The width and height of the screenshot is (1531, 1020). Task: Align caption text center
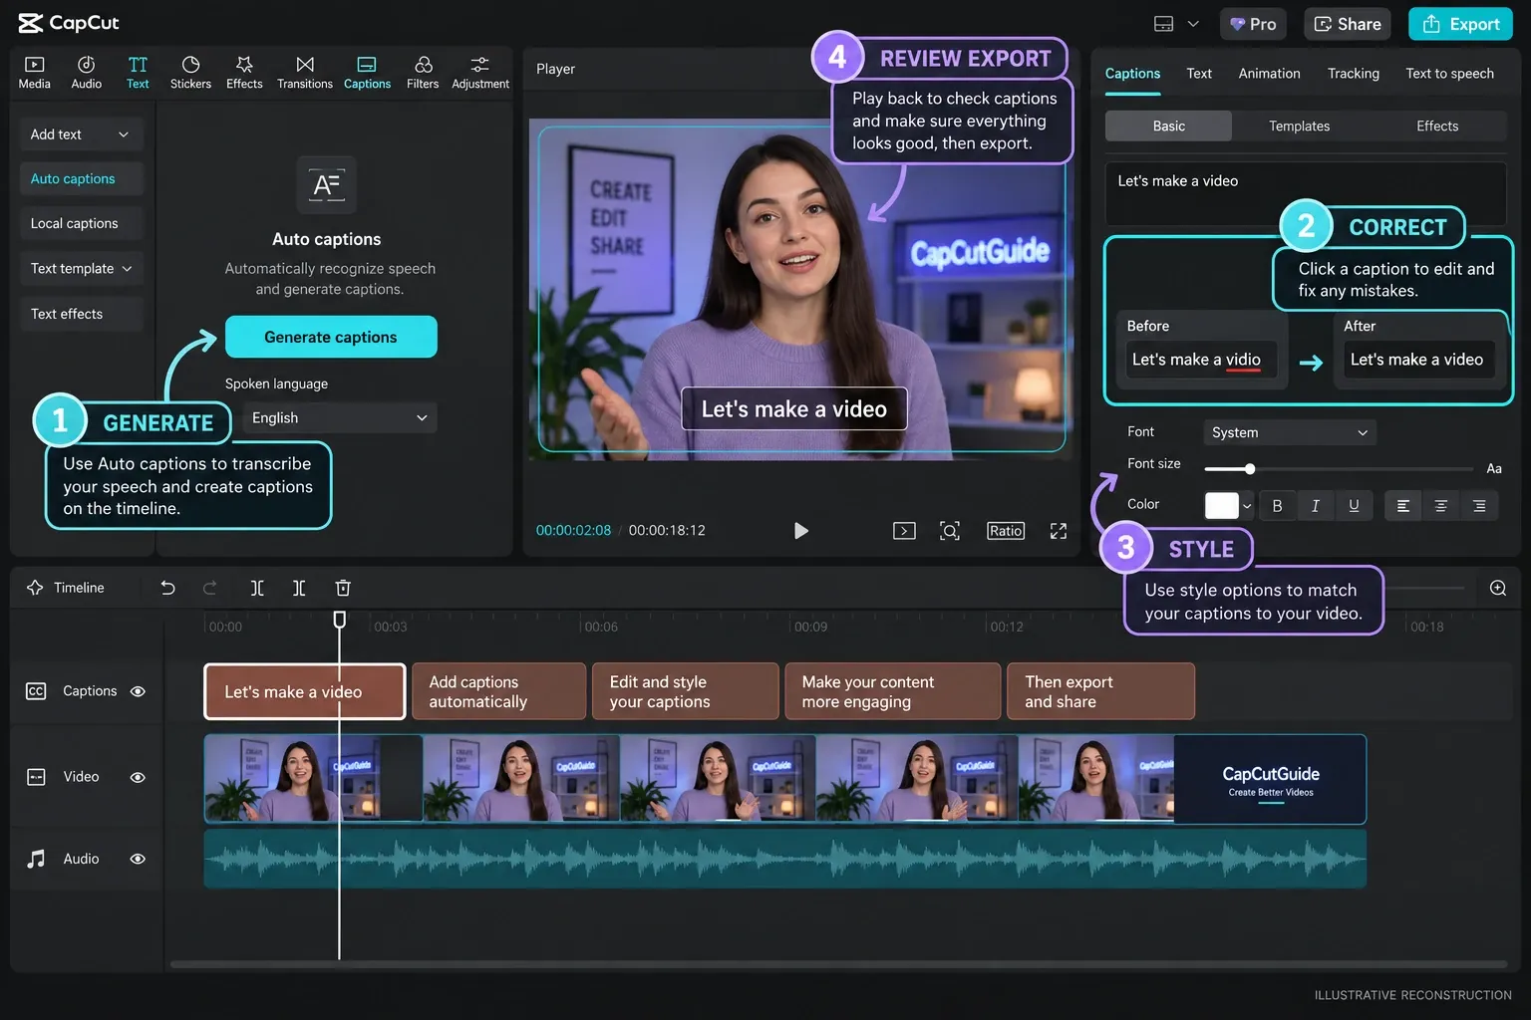pos(1440,506)
